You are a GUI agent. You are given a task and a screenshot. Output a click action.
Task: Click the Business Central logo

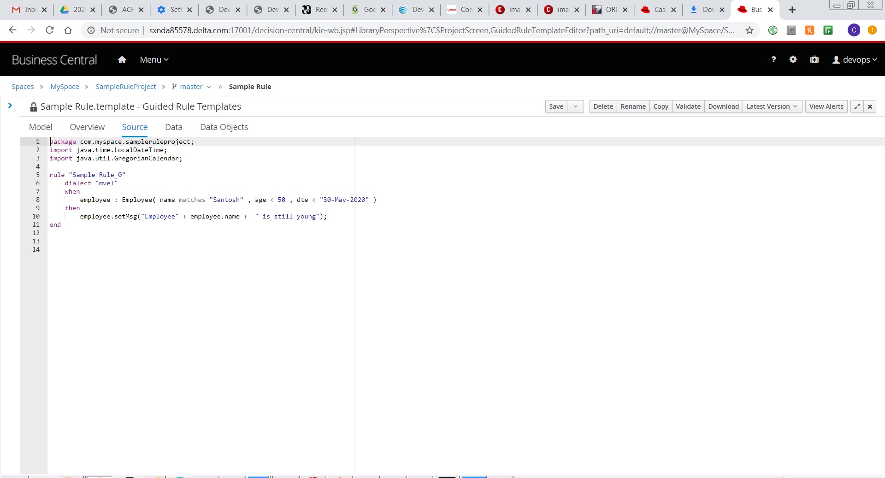(x=54, y=60)
